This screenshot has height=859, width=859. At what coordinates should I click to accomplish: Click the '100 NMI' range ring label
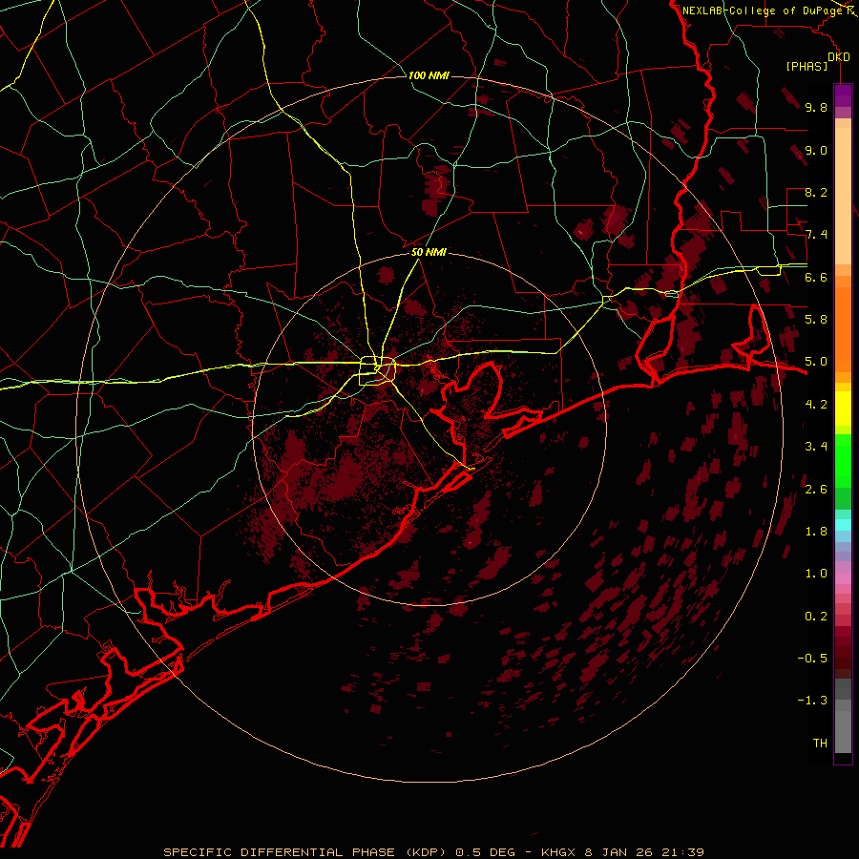pos(429,75)
